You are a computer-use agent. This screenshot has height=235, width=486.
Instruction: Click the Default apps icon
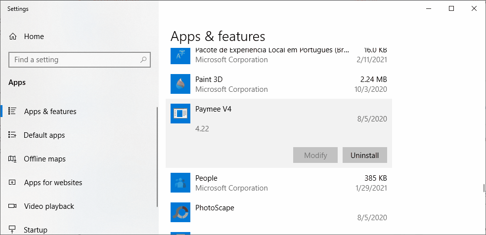12,135
